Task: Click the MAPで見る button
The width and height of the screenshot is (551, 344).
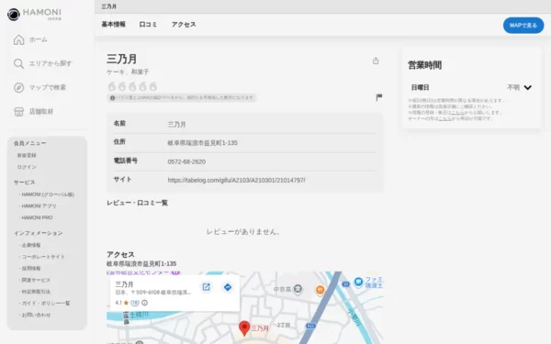Action: (523, 26)
